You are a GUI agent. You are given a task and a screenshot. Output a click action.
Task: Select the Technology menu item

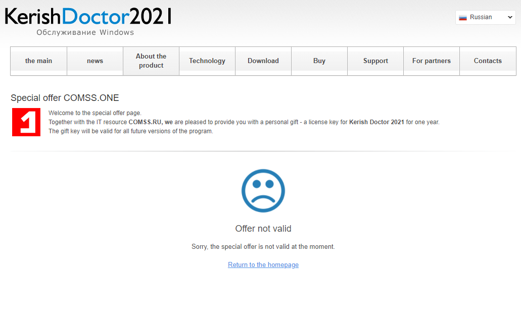click(207, 61)
